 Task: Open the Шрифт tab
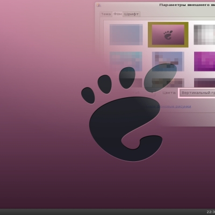pyautogui.click(x=131, y=14)
